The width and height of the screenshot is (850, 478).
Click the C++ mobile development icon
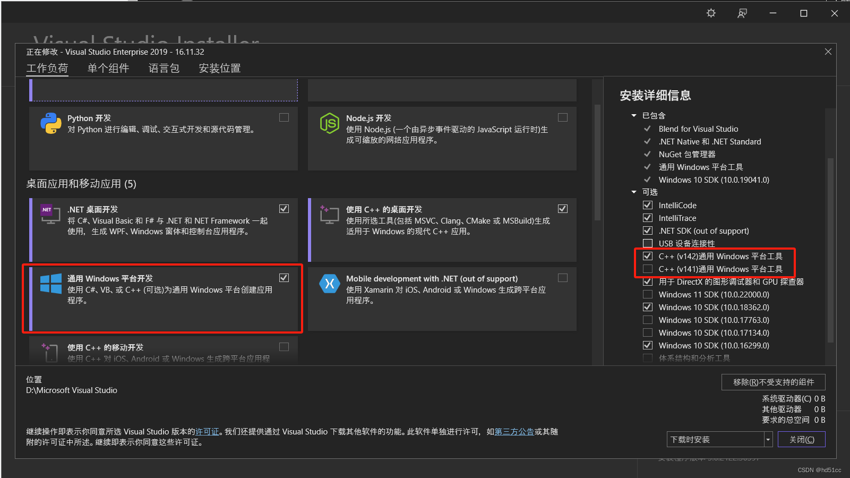pyautogui.click(x=50, y=352)
